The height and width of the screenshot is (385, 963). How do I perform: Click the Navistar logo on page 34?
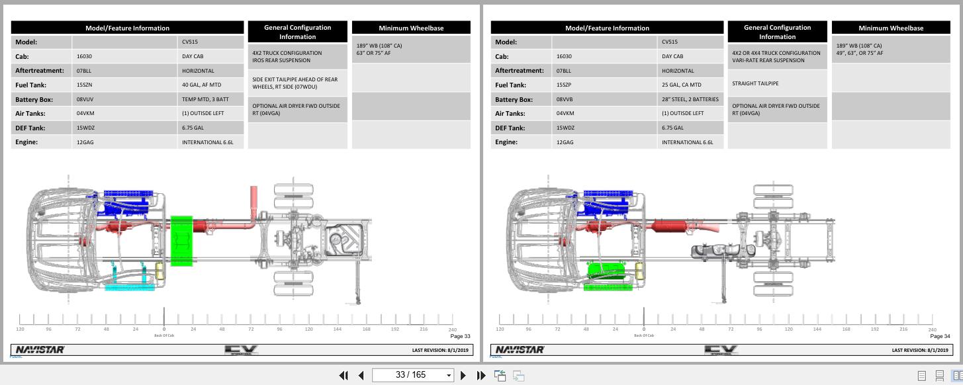coord(520,349)
